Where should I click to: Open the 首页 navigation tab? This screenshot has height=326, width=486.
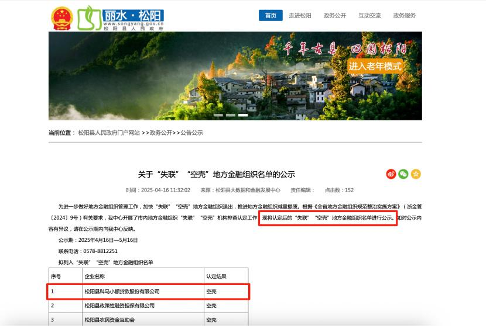[x=271, y=16]
